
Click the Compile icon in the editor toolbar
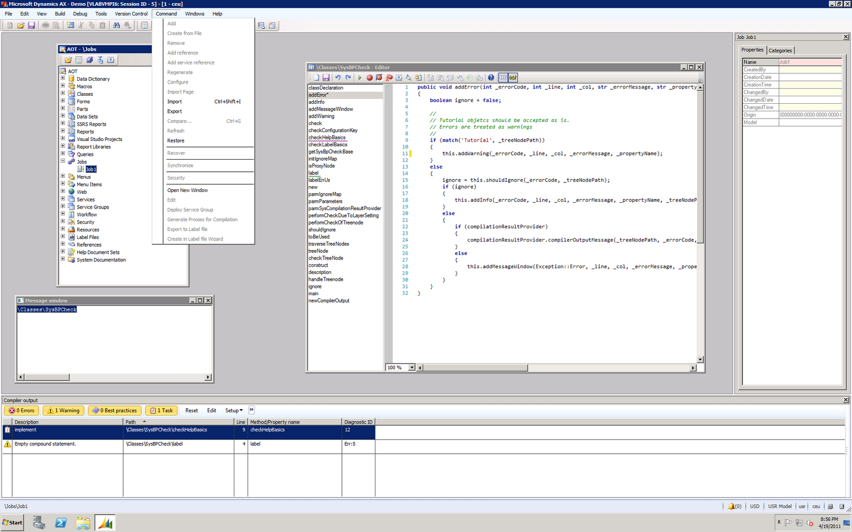pos(399,78)
